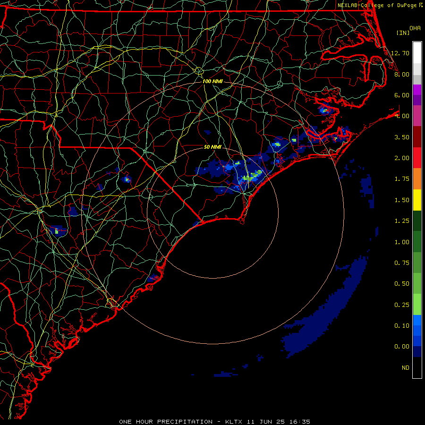Click the "0.25" legend value
The height and width of the screenshot is (425, 425).
tap(402, 305)
